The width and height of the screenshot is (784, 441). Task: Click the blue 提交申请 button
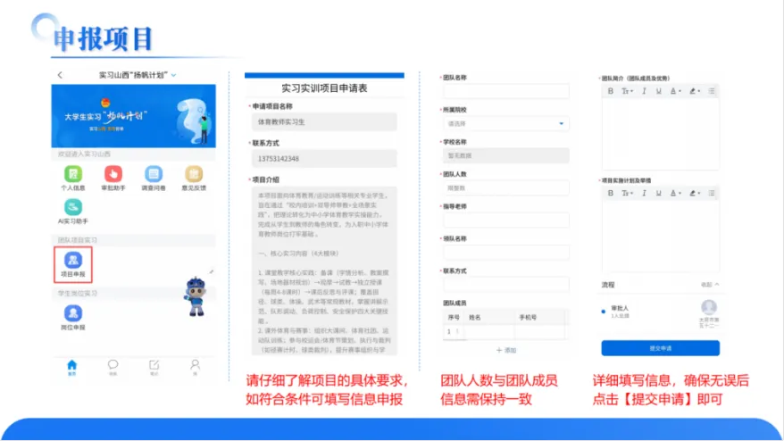(661, 348)
